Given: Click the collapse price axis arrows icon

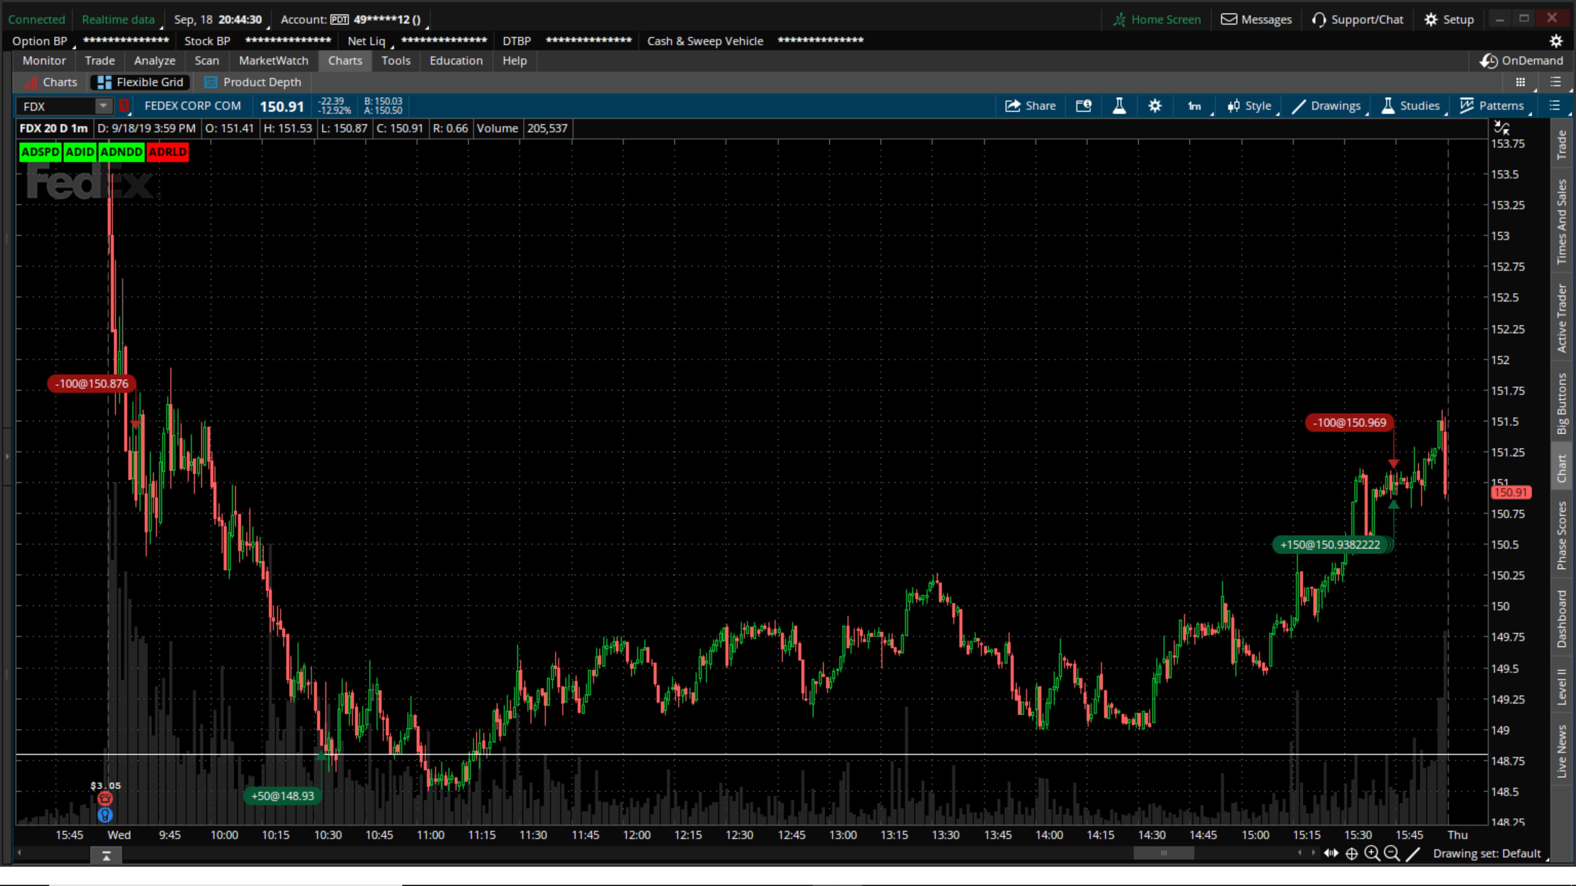Looking at the screenshot, I should 1502,128.
